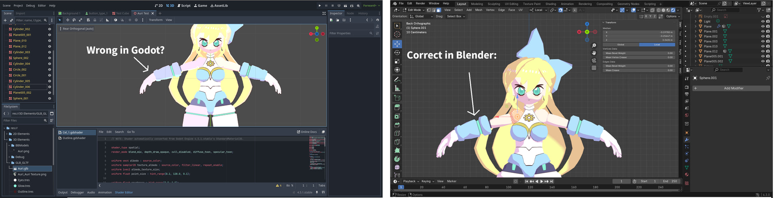Viewport: 779px width, 198px height.
Task: Switch transform to Global in Blender sidebar
Action: pos(621,45)
